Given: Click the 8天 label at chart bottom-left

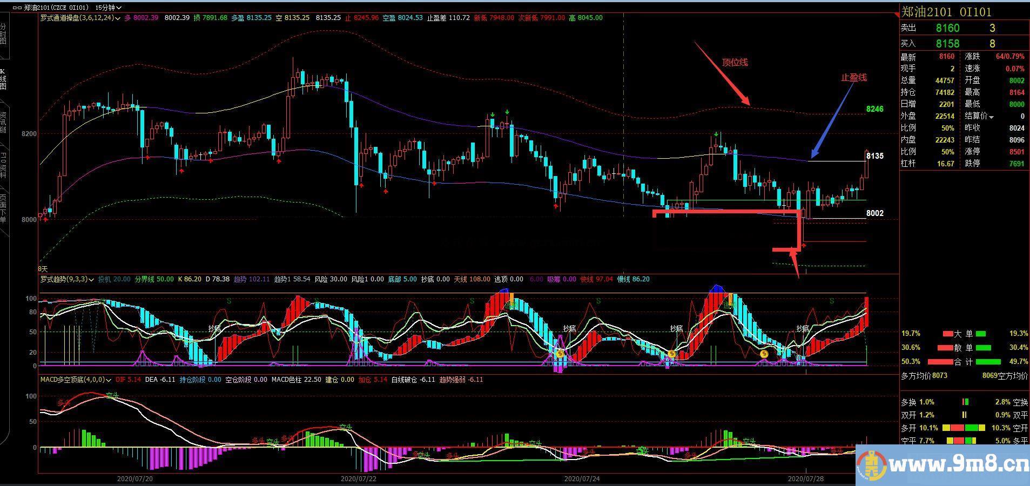Looking at the screenshot, I should click(x=43, y=268).
